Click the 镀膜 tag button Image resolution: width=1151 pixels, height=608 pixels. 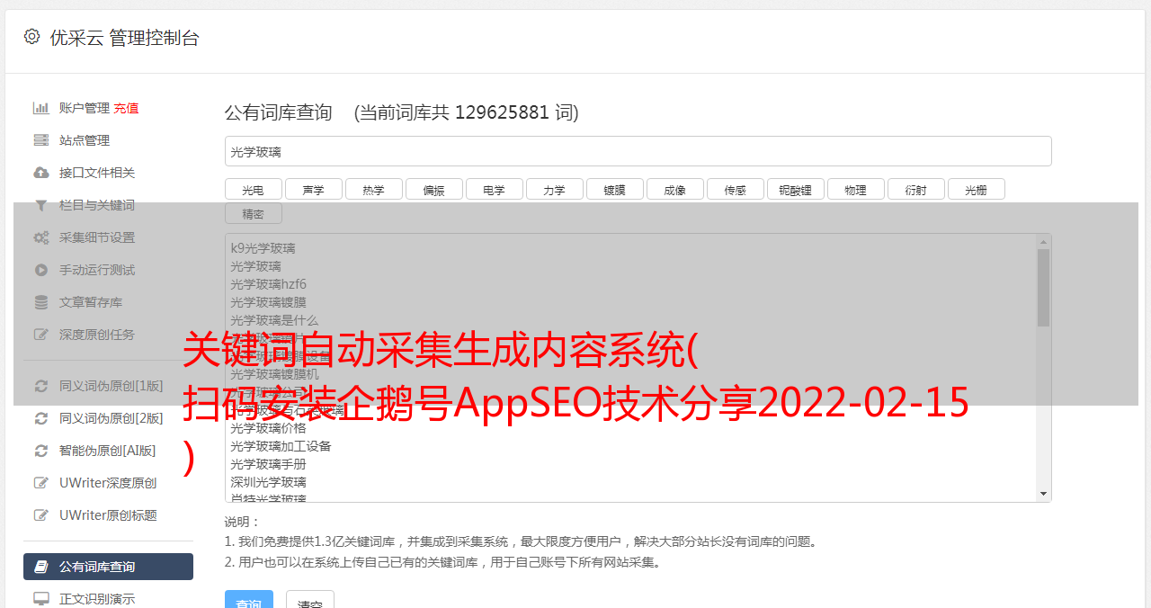[614, 189]
